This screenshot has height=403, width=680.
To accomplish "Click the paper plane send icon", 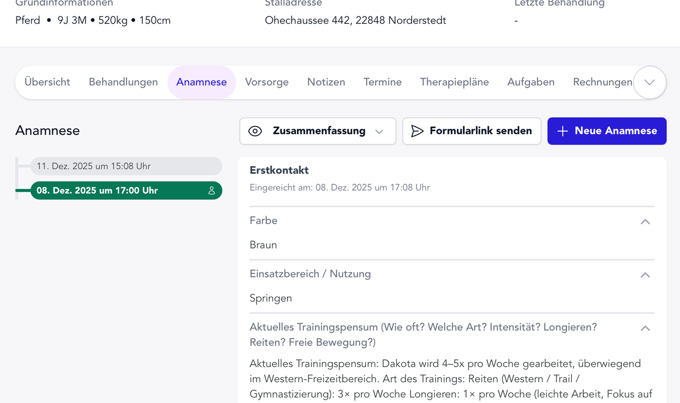I will [x=418, y=131].
